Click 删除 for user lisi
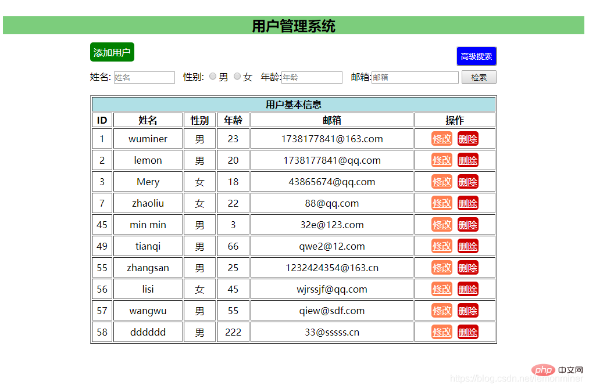The width and height of the screenshot is (589, 389). [468, 289]
